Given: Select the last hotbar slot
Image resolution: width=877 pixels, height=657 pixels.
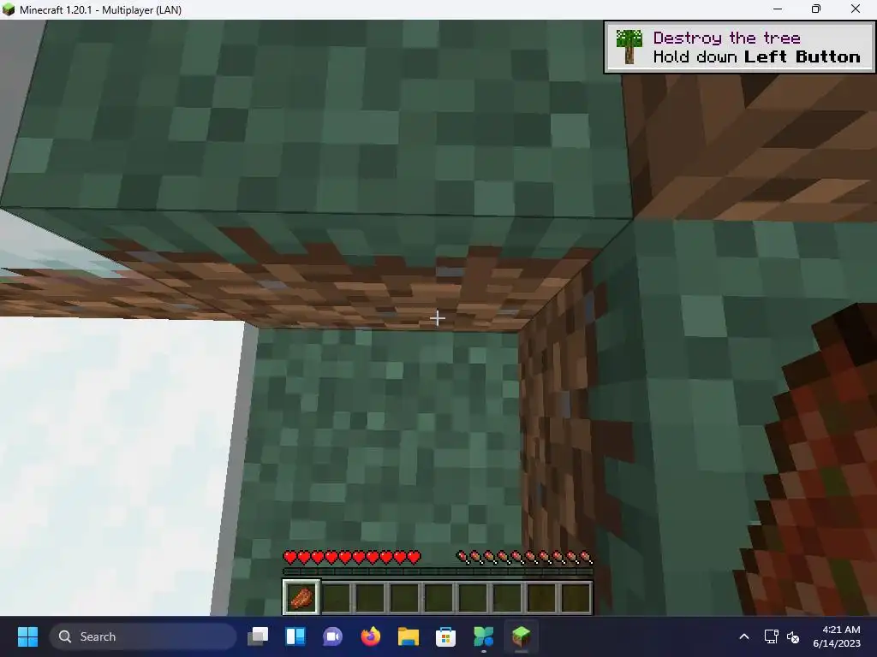Looking at the screenshot, I should tap(576, 596).
